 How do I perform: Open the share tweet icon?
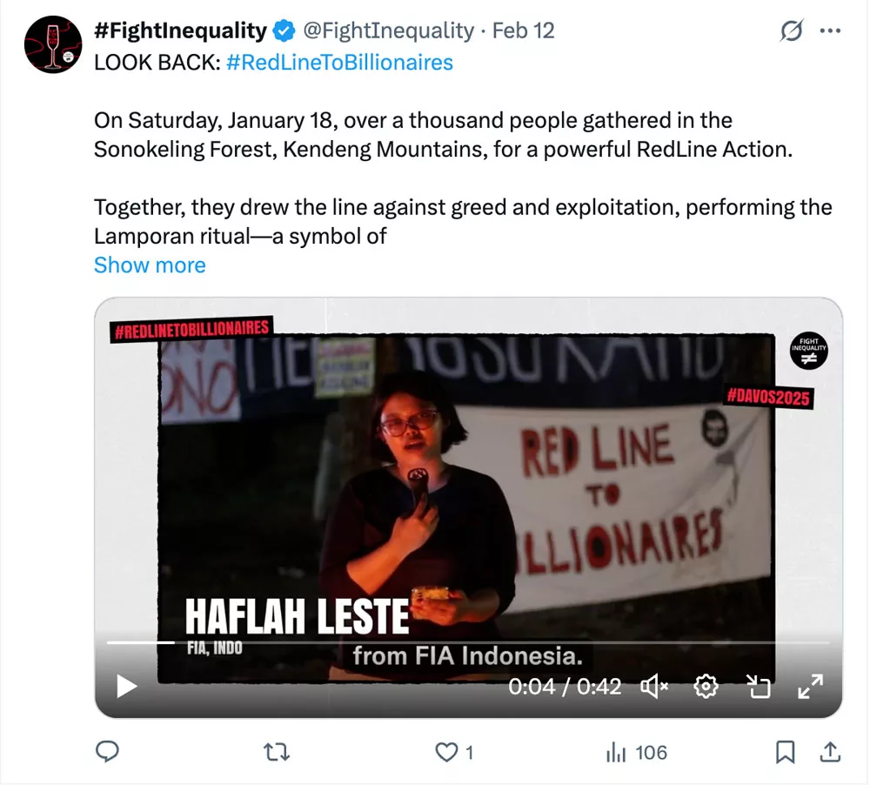pos(830,752)
